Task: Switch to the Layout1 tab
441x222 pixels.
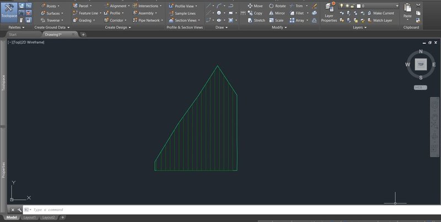Action: click(x=29, y=218)
